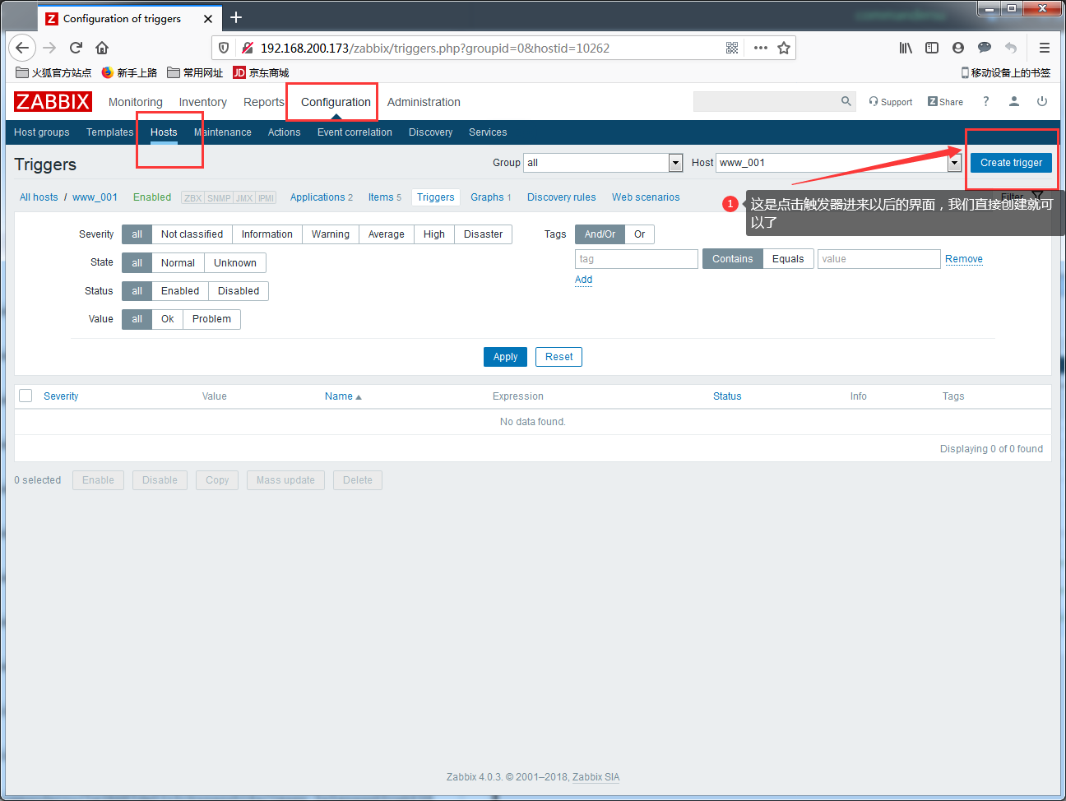Image resolution: width=1066 pixels, height=801 pixels.
Task: Tick the select-all triggers checkbox
Action: coord(25,396)
